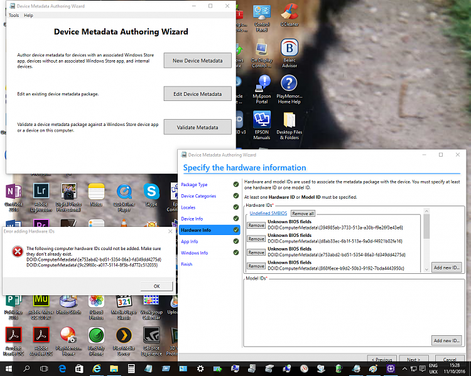This screenshot has height=376, width=471.
Task: Open Publisher 2016 desktop icon
Action: point(13,308)
